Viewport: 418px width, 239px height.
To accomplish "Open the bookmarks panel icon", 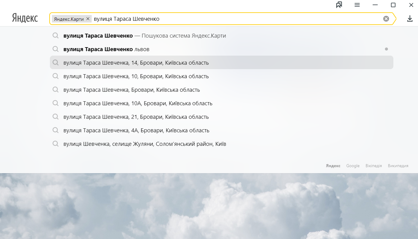I will pyautogui.click(x=339, y=5).
